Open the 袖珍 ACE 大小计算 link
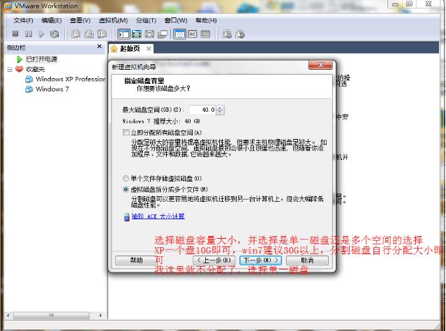446x331 pixels. (158, 216)
